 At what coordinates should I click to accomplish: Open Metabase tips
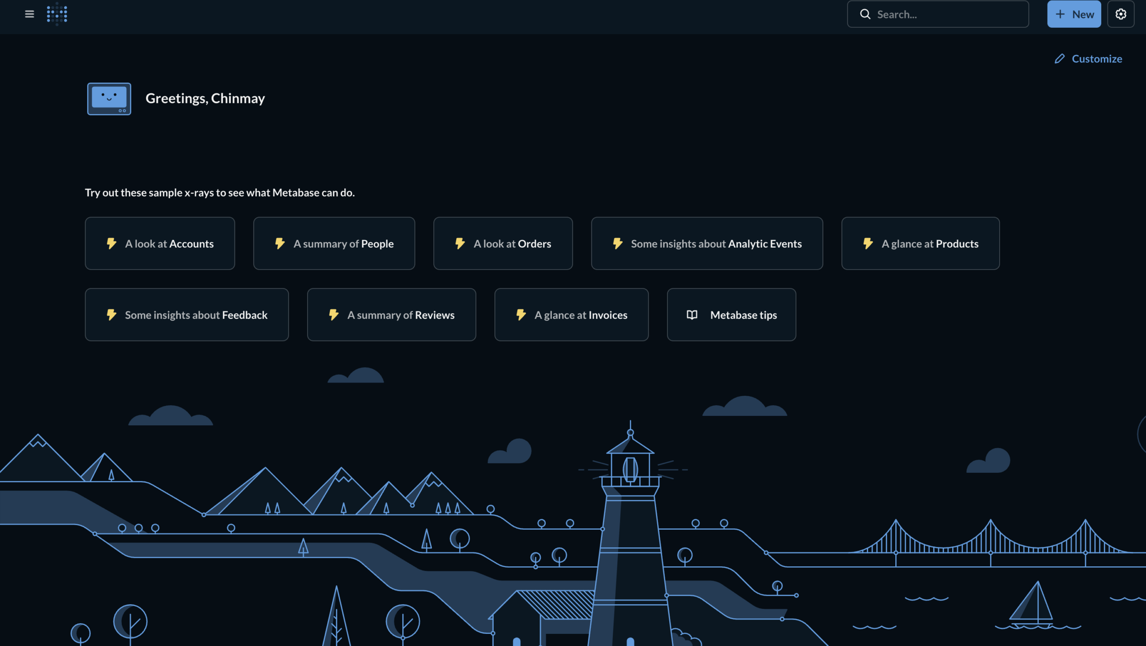pos(731,315)
